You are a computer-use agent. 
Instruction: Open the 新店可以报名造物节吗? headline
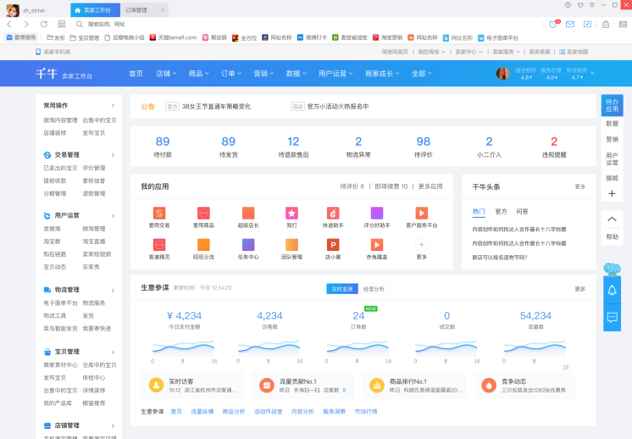click(499, 257)
